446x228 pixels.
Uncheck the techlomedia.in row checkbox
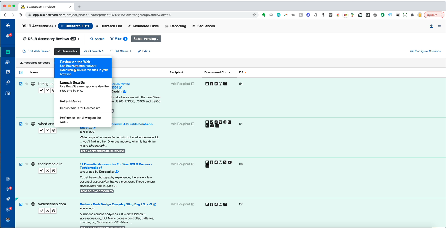point(21,164)
